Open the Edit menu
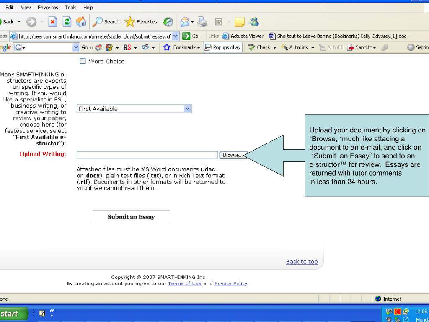The width and height of the screenshot is (429, 322). [x=9, y=8]
